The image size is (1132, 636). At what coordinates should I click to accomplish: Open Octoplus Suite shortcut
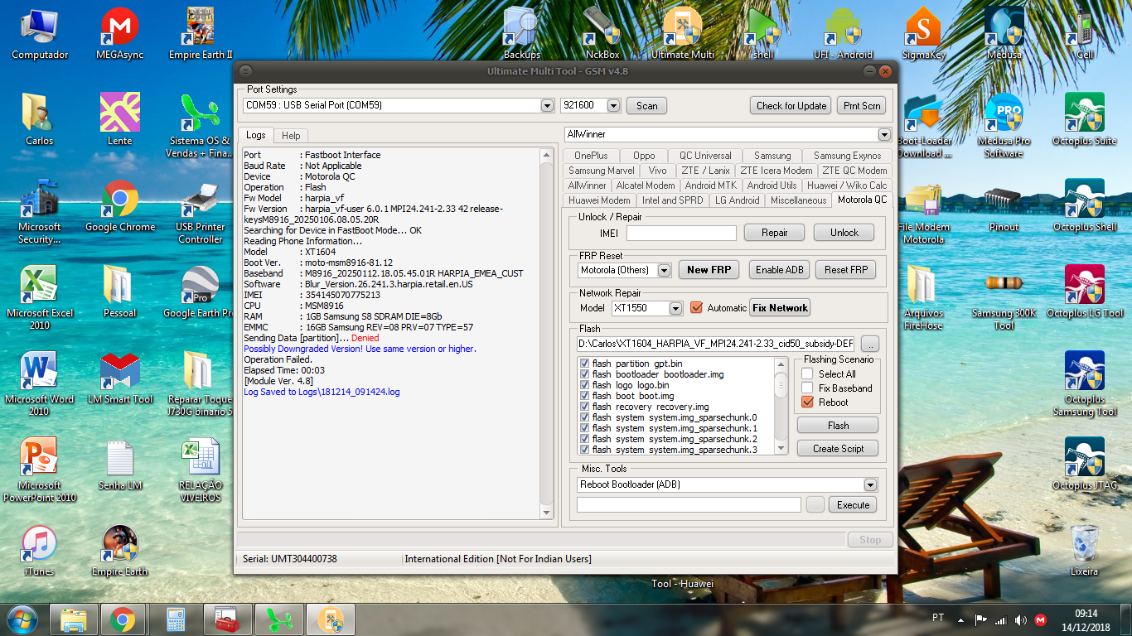(x=1085, y=120)
